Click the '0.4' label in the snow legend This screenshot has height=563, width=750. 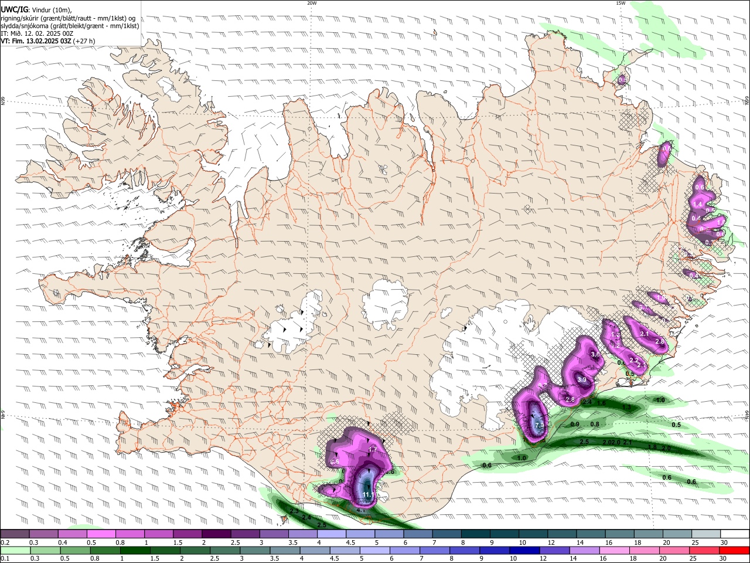pyautogui.click(x=63, y=543)
